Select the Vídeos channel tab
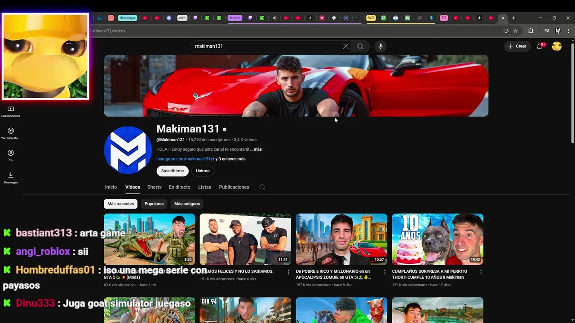Viewport: 575px width, 323px height. [133, 187]
